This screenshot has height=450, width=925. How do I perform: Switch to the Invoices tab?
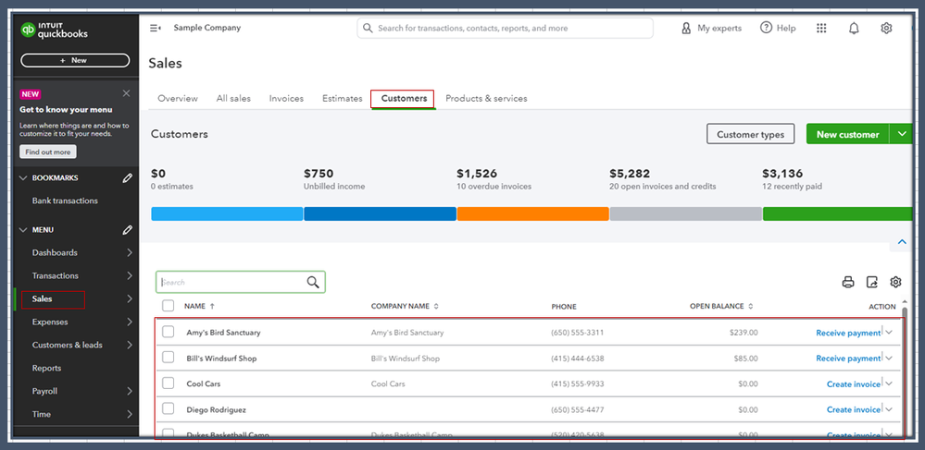pyautogui.click(x=286, y=98)
